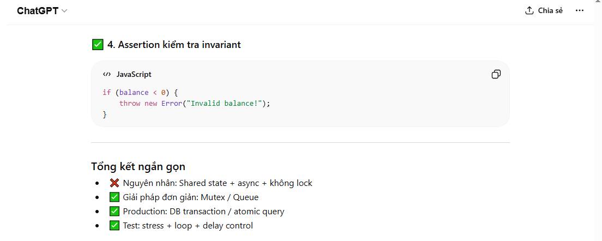Click the Chia sẻ share button

pyautogui.click(x=544, y=11)
